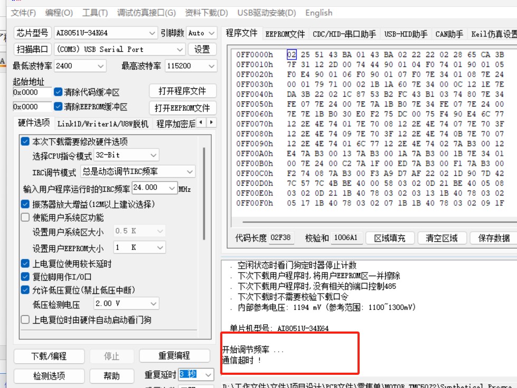Click the 区域填充 button
517x388 pixels.
(390, 238)
